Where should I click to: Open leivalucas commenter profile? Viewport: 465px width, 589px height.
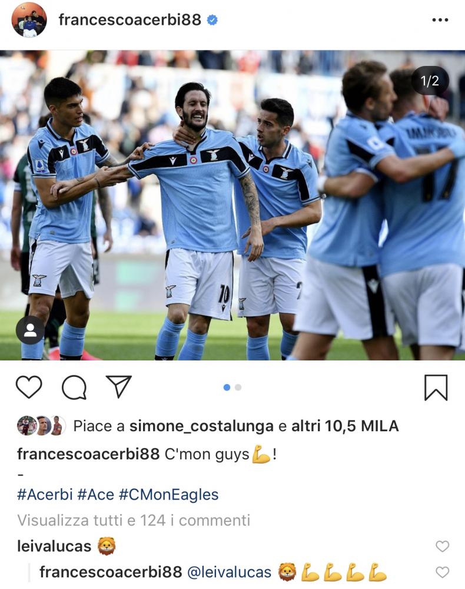tap(54, 546)
